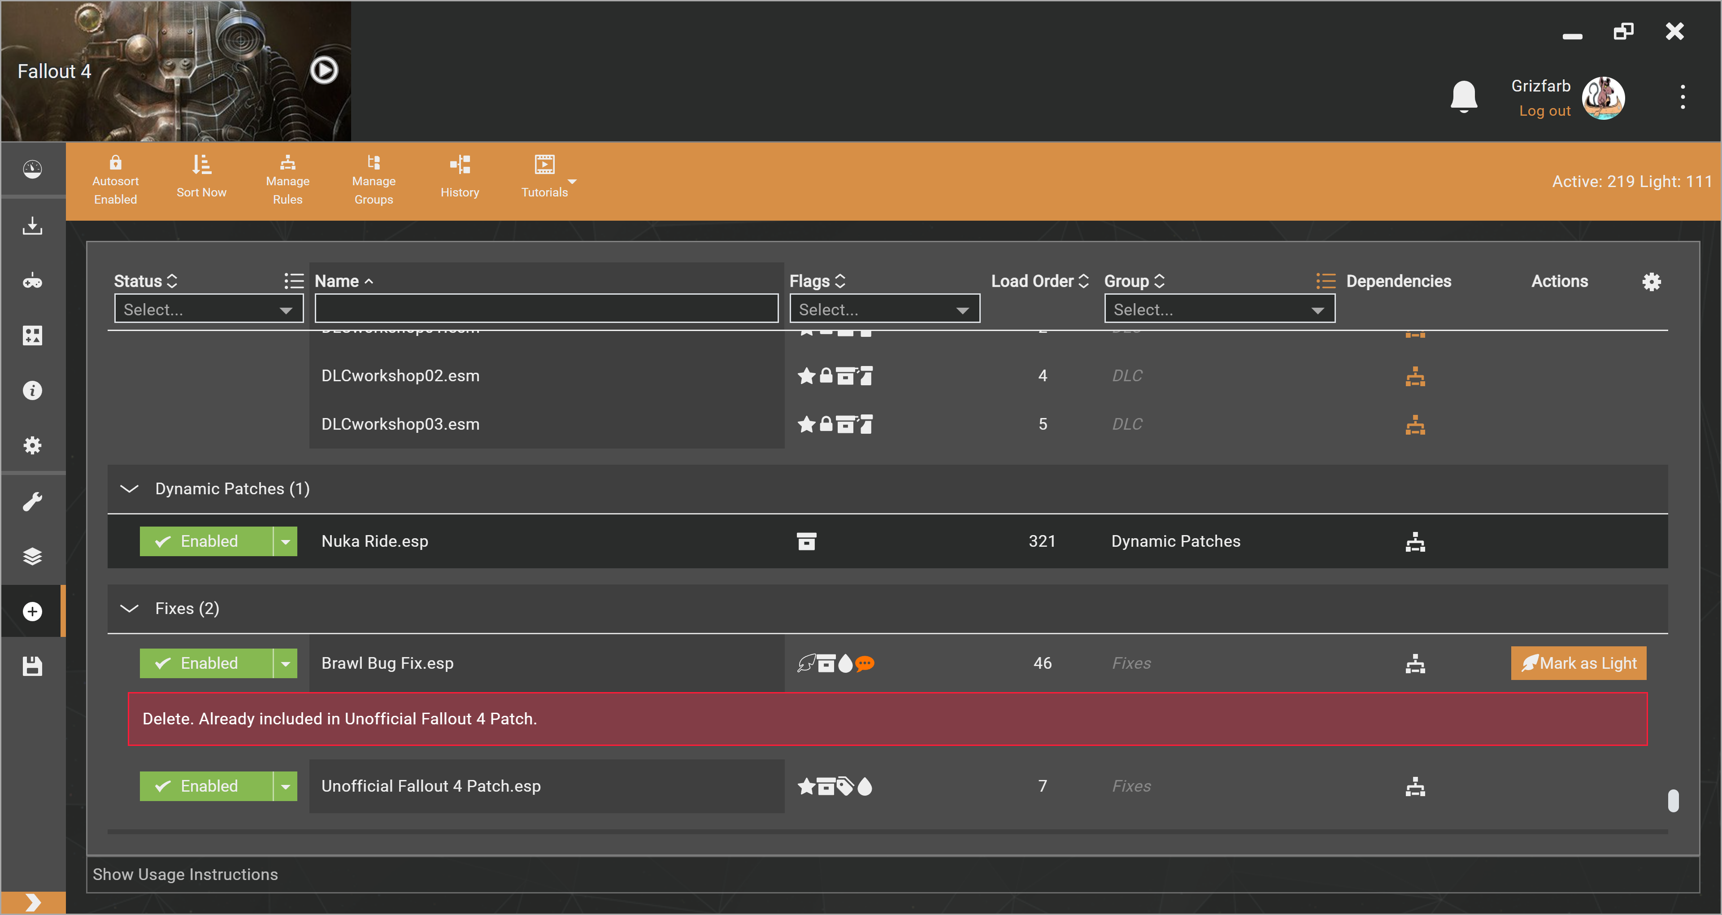Sort by Load Order column header

1040,281
